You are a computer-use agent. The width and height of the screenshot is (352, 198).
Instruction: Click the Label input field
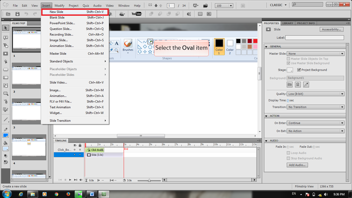coord(314,38)
